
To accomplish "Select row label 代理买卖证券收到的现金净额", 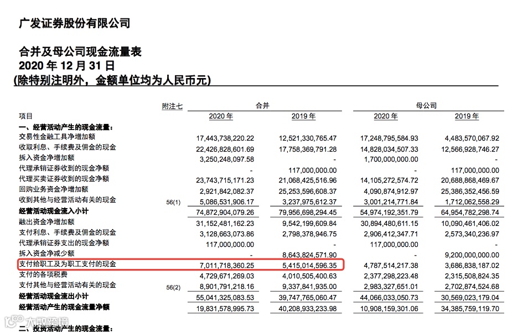I will pyautogui.click(x=64, y=179).
